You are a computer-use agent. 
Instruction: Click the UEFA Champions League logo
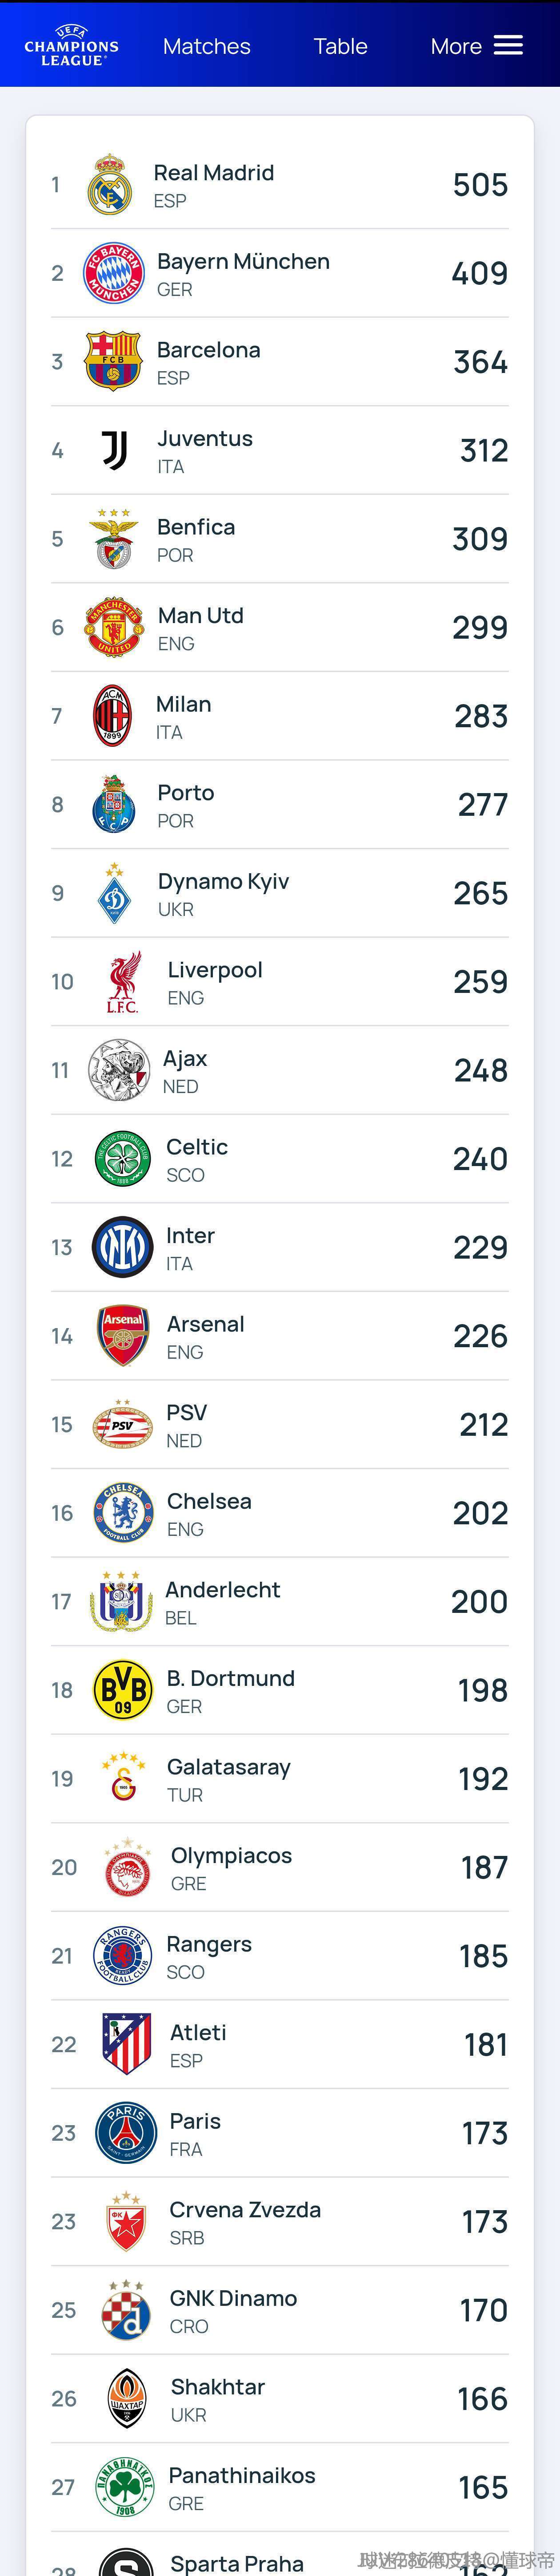pyautogui.click(x=72, y=46)
